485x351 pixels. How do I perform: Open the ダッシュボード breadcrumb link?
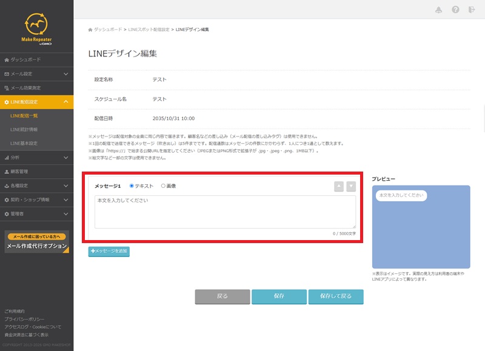(x=108, y=29)
